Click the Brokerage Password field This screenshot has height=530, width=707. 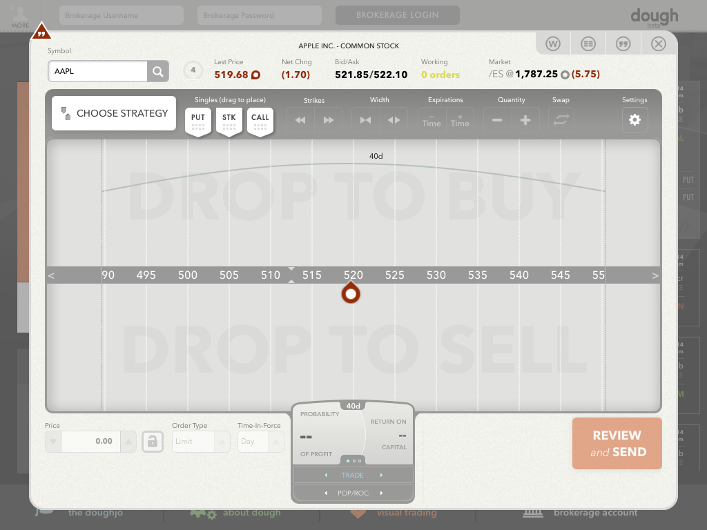tap(260, 15)
